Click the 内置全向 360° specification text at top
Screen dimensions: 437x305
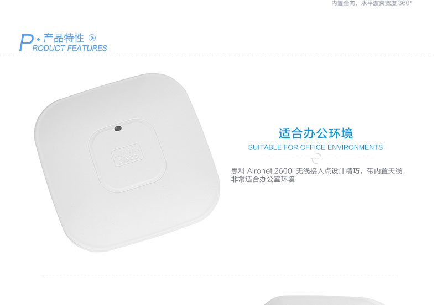(371, 3)
